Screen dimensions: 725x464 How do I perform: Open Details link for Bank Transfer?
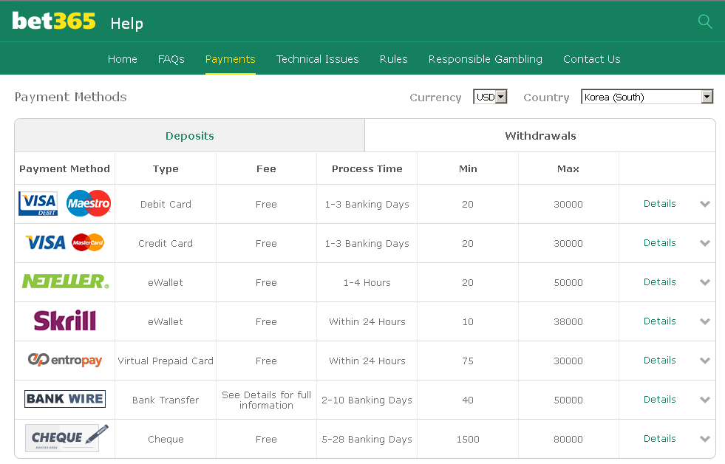pos(660,400)
